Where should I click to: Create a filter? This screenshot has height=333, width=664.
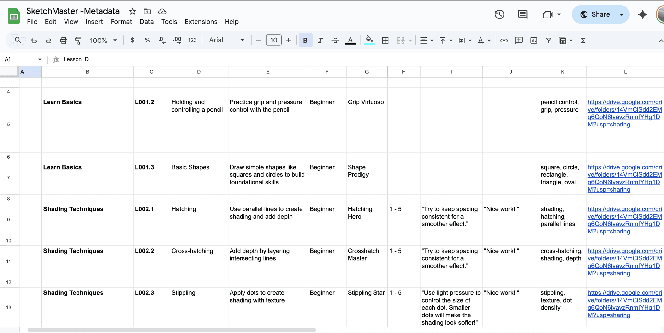[x=549, y=40]
